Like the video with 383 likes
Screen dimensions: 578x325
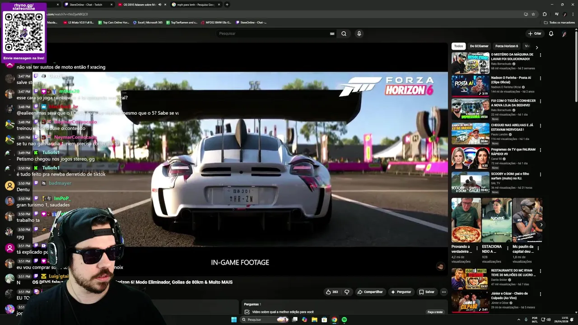tap(332, 292)
